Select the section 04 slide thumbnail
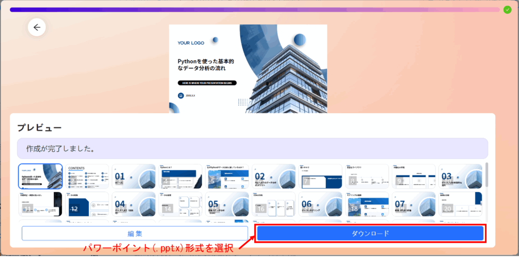The width and height of the screenshot is (519, 259). tap(134, 204)
